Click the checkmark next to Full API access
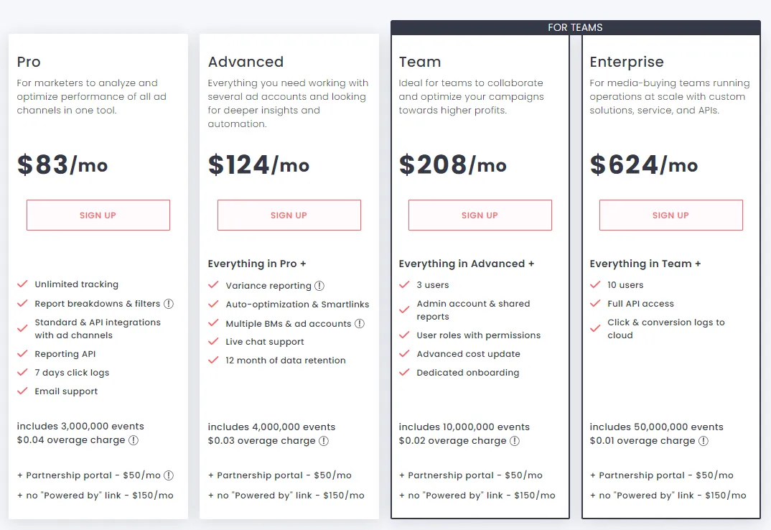This screenshot has height=530, width=771. [595, 304]
